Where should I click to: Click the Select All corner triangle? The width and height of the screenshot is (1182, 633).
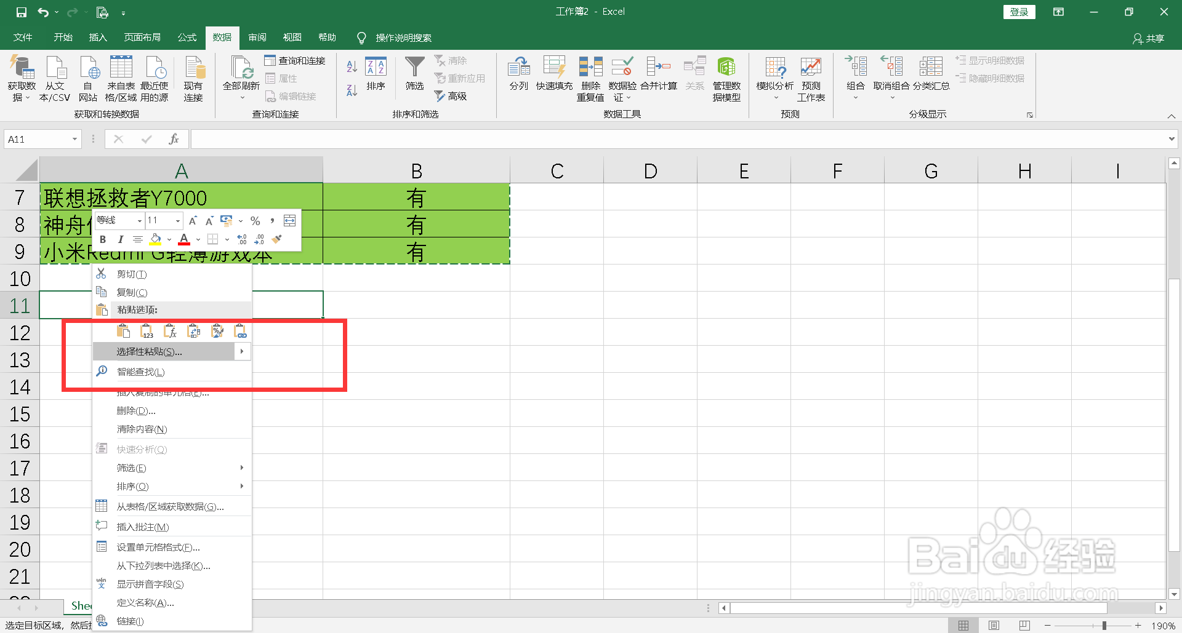(x=26, y=169)
